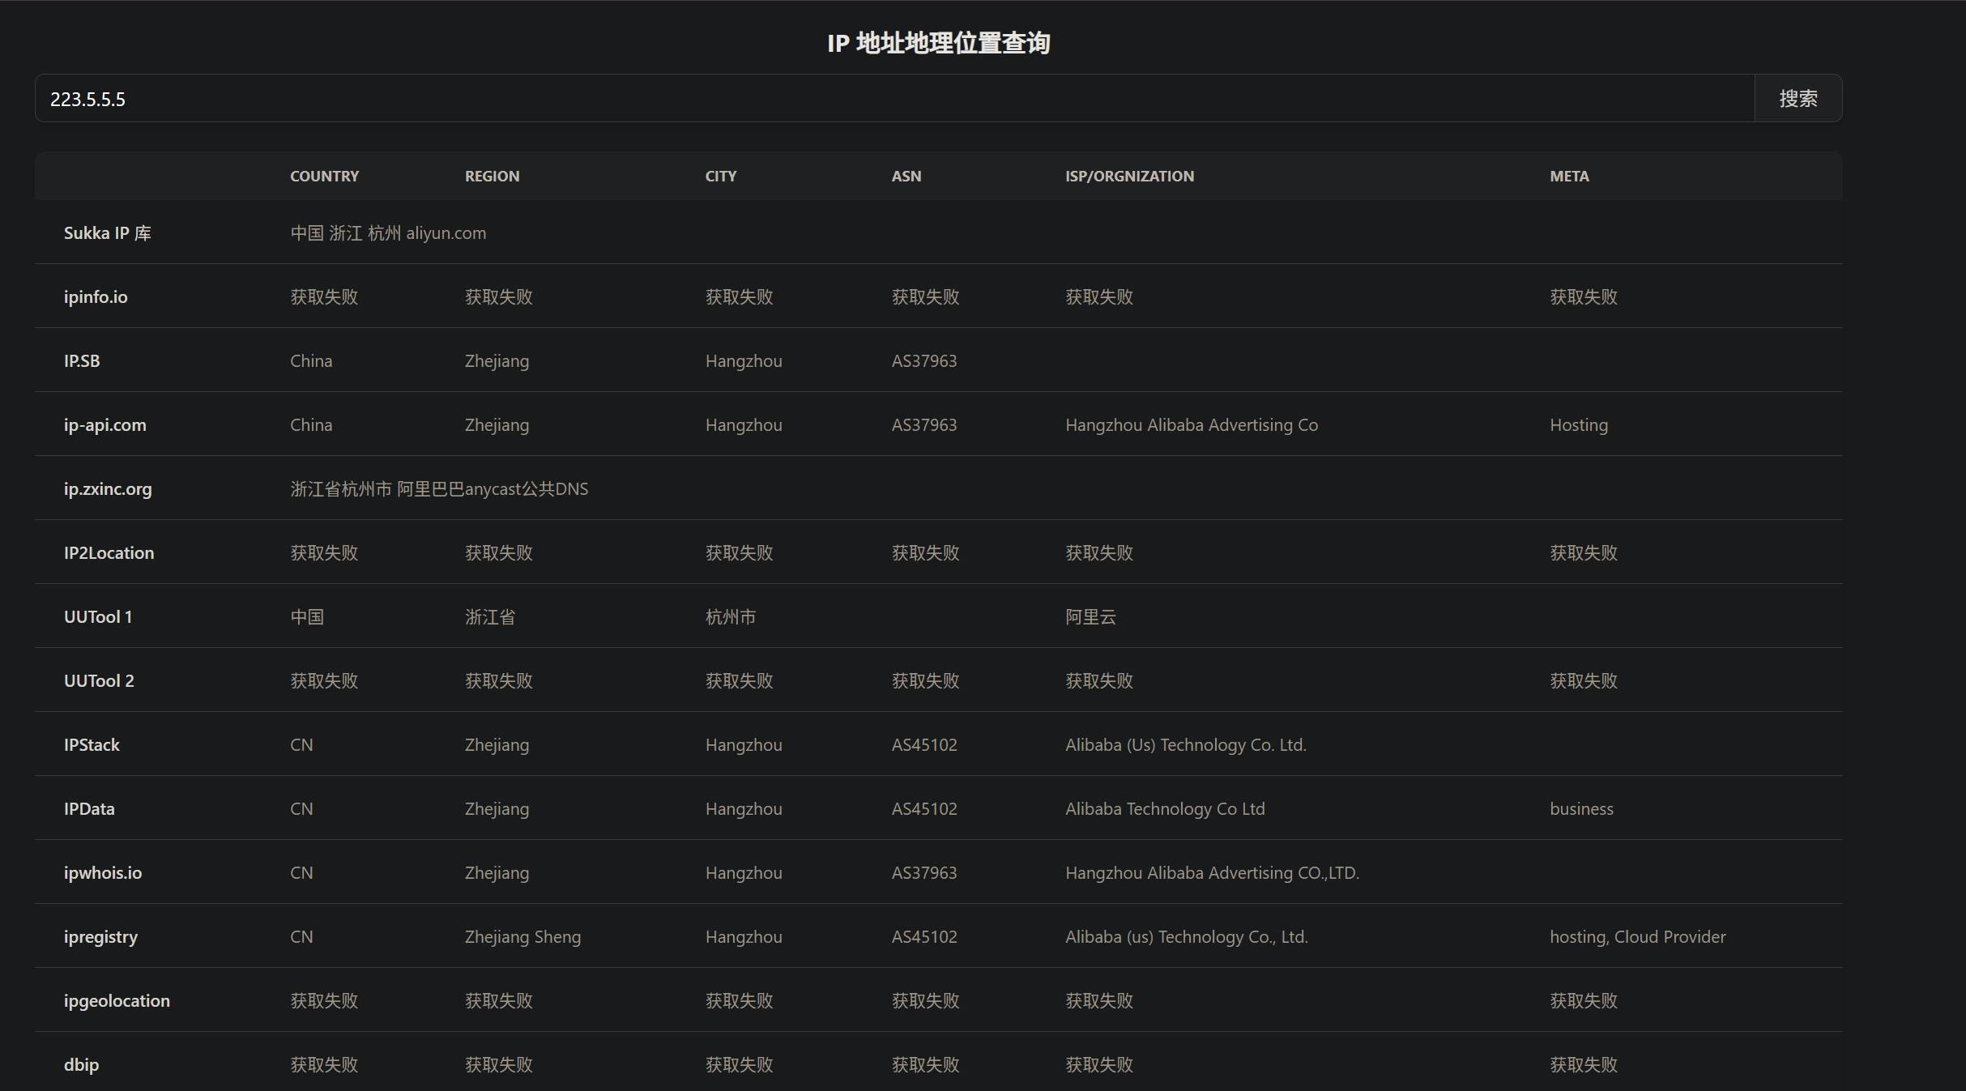Click the COUNTRY column header
This screenshot has width=1966, height=1091.
(324, 176)
